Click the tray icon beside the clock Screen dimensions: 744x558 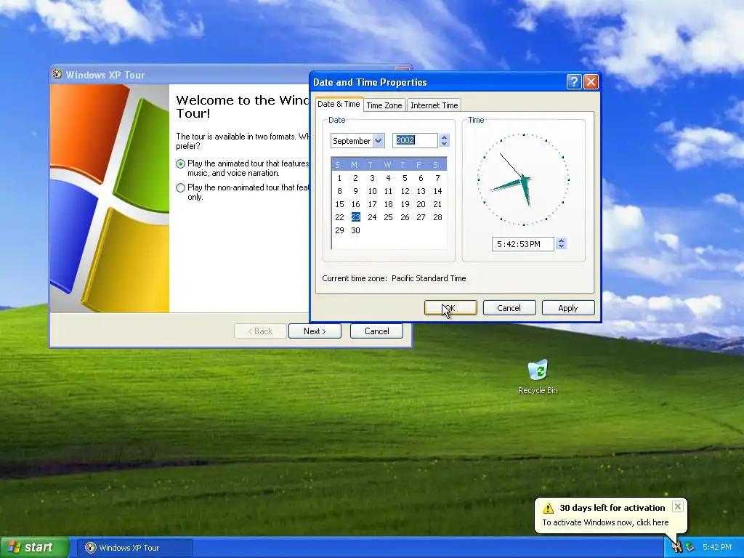690,548
